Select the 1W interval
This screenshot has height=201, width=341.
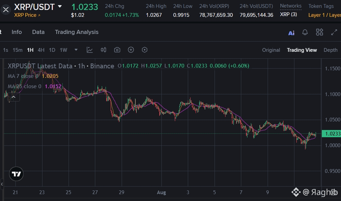[x=63, y=50]
